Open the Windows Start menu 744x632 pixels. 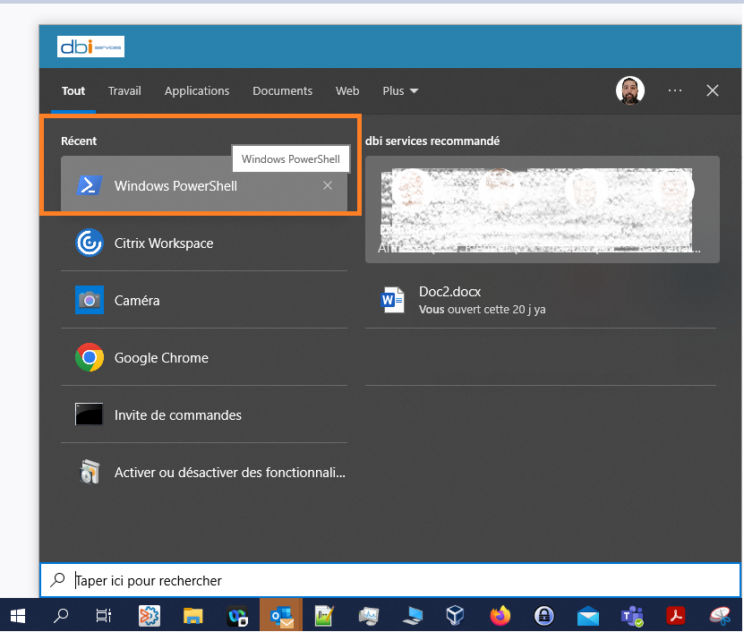pos(18,616)
